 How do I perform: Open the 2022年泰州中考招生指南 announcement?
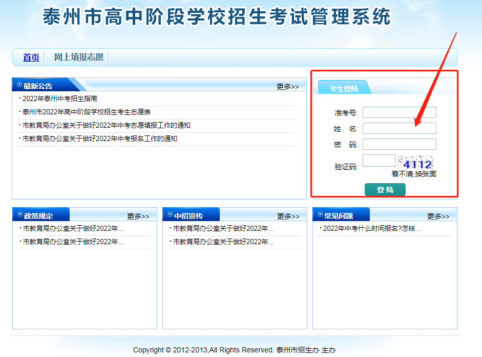click(60, 98)
